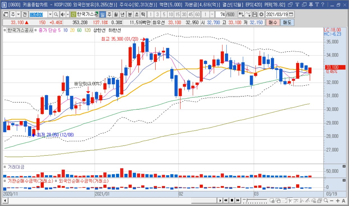Open the help question mark icon
Image resolution: width=349 pixels, height=206 pixels.
pos(323,5)
